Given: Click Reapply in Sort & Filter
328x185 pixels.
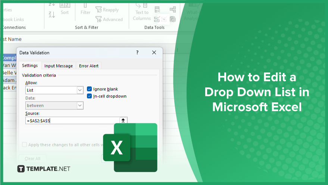Looking at the screenshot, I should (x=107, y=10).
